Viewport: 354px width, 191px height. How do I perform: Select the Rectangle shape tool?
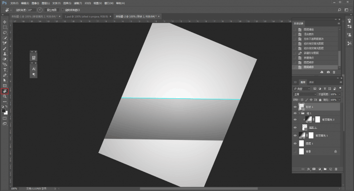[x=5, y=86]
